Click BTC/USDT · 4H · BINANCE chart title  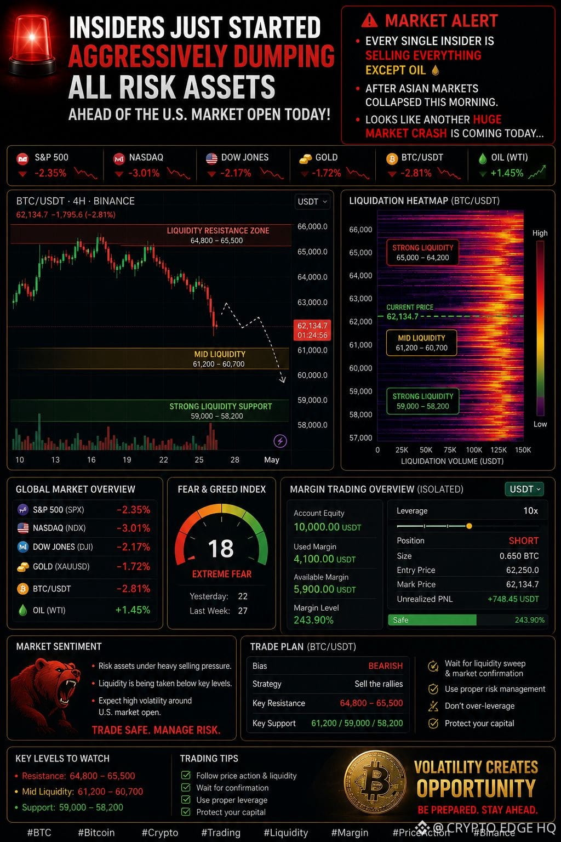(76, 201)
